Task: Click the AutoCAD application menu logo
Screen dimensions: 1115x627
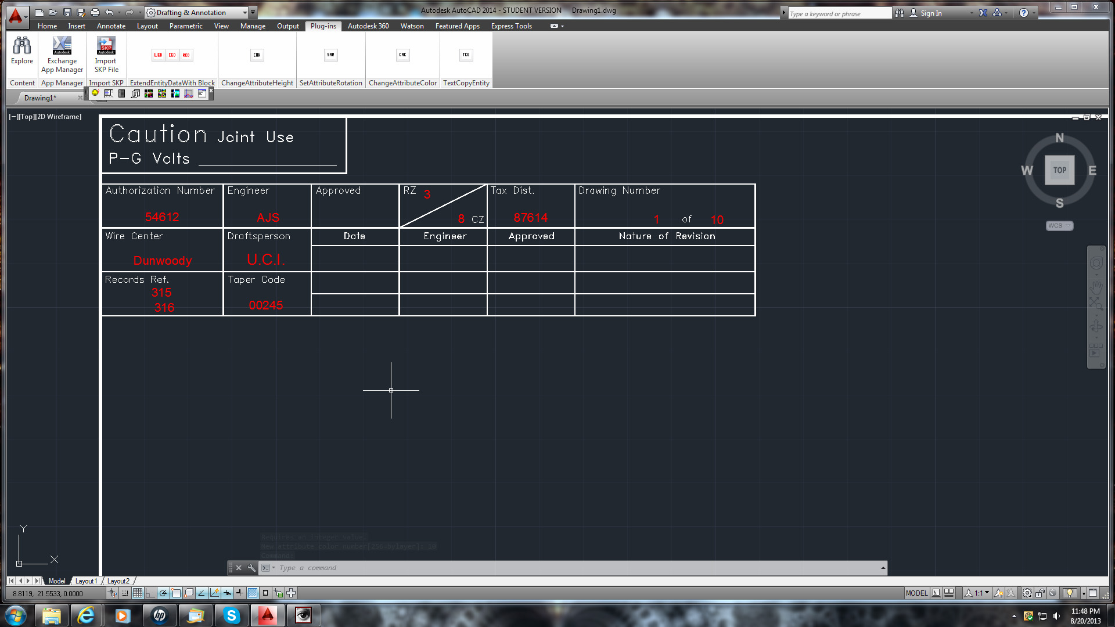Action: click(x=16, y=16)
